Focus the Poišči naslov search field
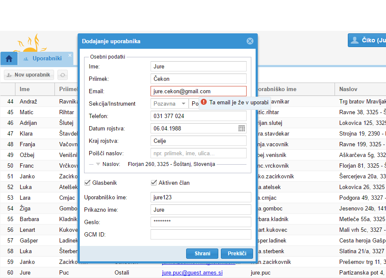 (198, 153)
